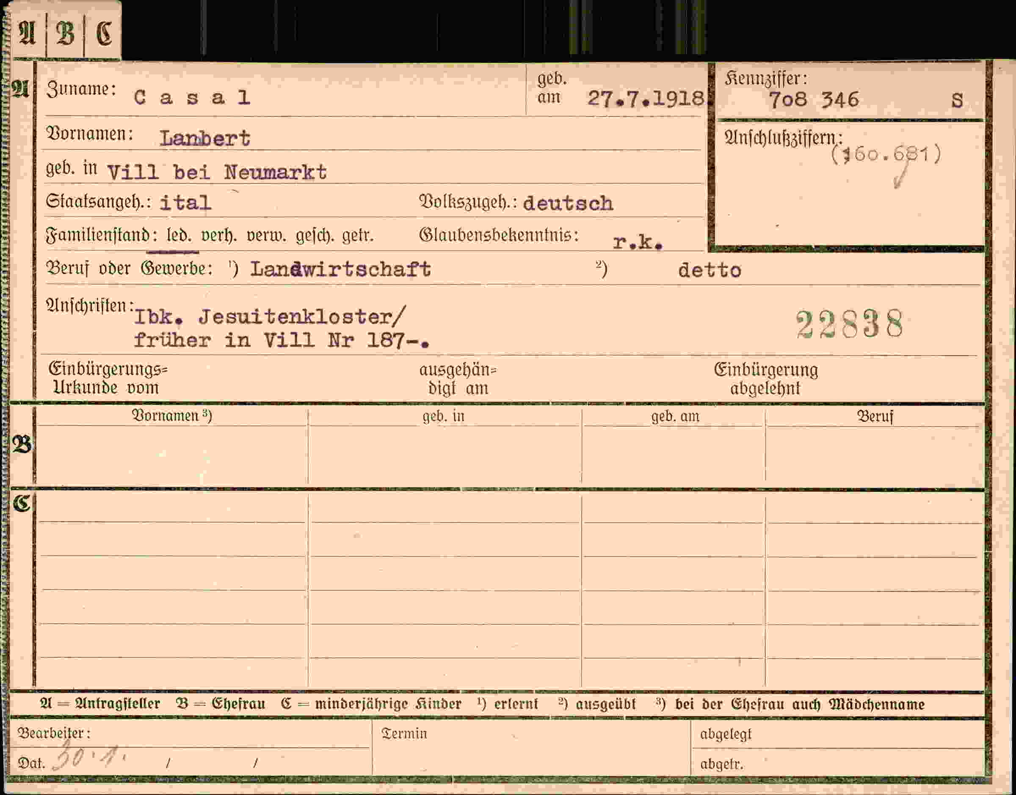Image resolution: width=1016 pixels, height=795 pixels.
Task: Click the handwritten date '30.1.'
Action: pyautogui.click(x=88, y=757)
